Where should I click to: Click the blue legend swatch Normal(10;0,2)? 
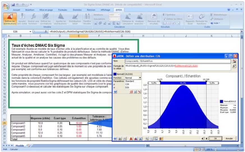tap(221, 101)
